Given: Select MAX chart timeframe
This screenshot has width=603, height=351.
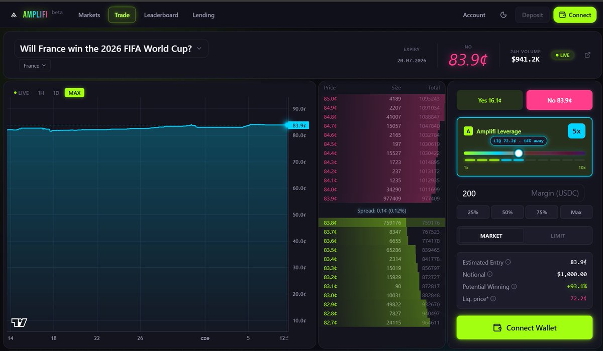Looking at the screenshot, I should 74,93.
